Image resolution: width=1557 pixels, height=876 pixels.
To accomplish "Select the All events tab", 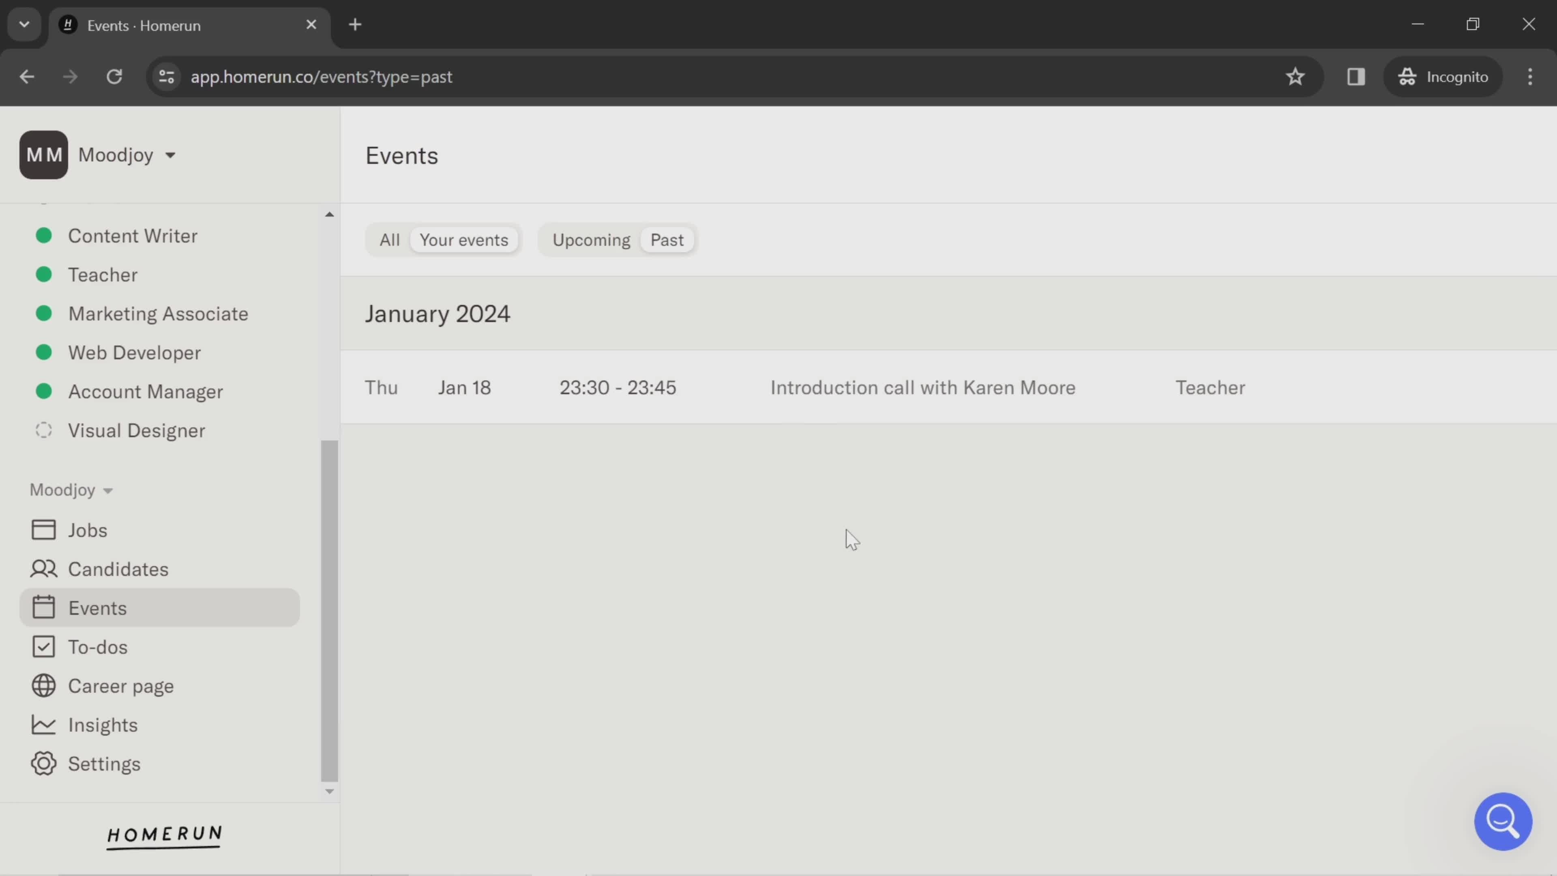I will click(x=389, y=238).
